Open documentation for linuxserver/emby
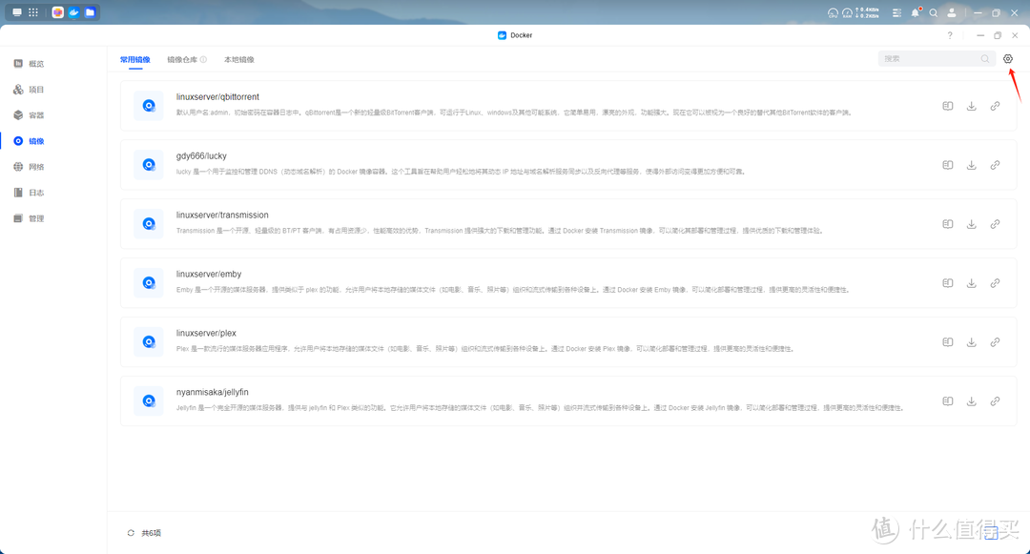1030x554 pixels. coord(948,283)
